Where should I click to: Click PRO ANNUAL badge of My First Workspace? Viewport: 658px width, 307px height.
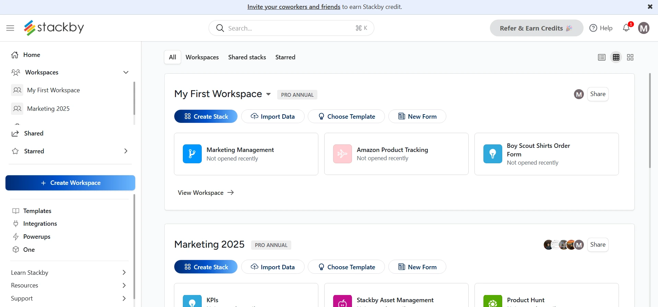pos(297,95)
